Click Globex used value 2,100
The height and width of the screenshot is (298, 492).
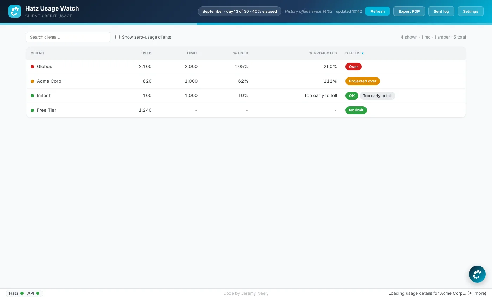click(145, 67)
